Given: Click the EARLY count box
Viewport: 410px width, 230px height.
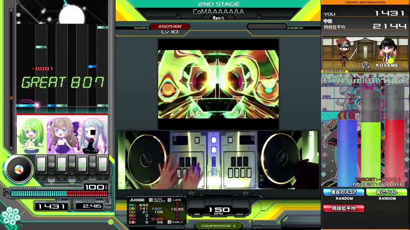Looking at the screenshot, I should pyautogui.click(x=169, y=222).
